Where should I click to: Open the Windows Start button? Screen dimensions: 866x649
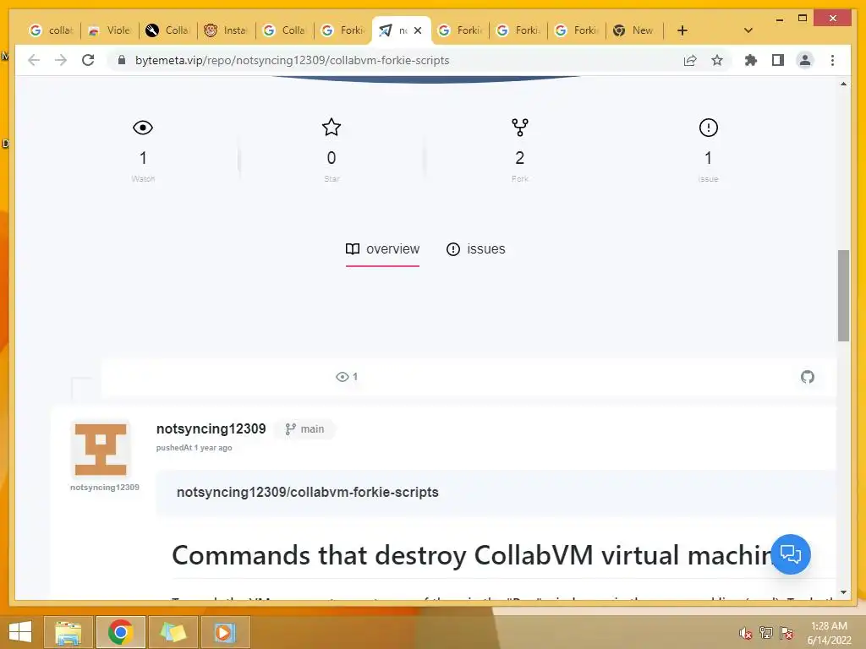[x=20, y=632]
